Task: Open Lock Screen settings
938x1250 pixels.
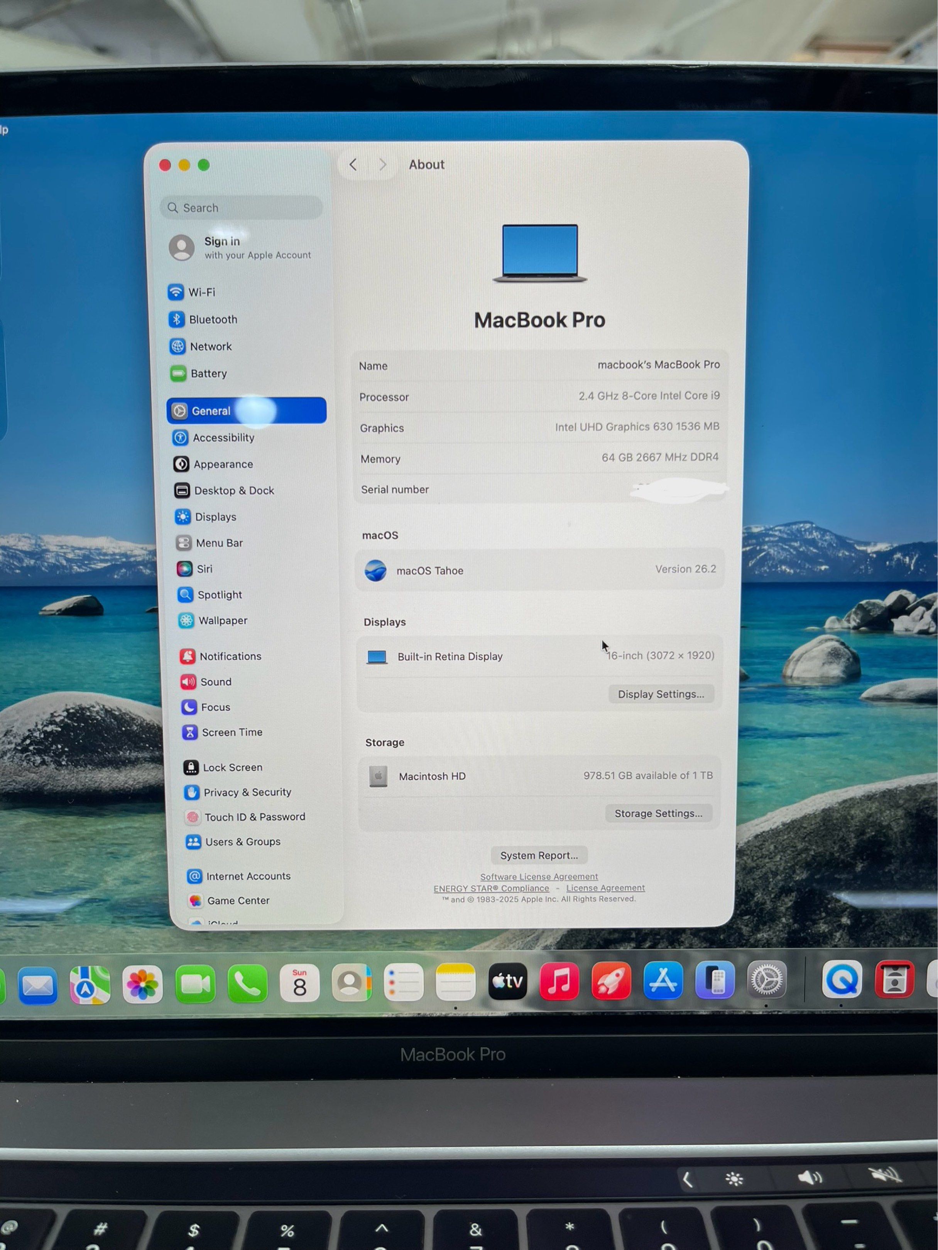Action: click(223, 767)
